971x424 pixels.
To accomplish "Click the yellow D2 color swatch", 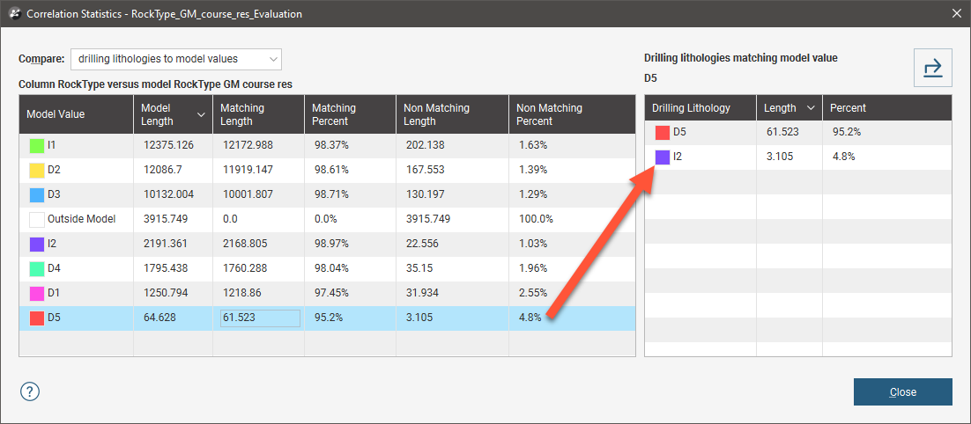I will coord(36,170).
